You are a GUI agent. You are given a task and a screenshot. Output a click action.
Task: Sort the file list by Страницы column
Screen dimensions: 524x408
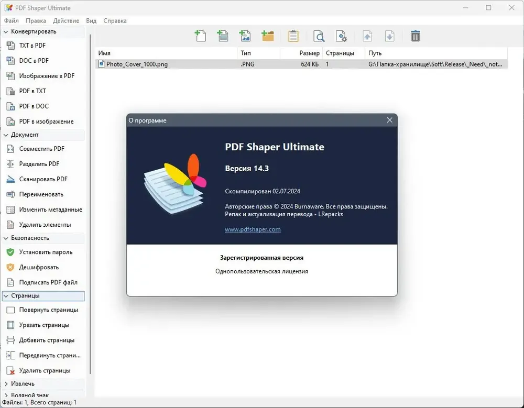point(344,53)
